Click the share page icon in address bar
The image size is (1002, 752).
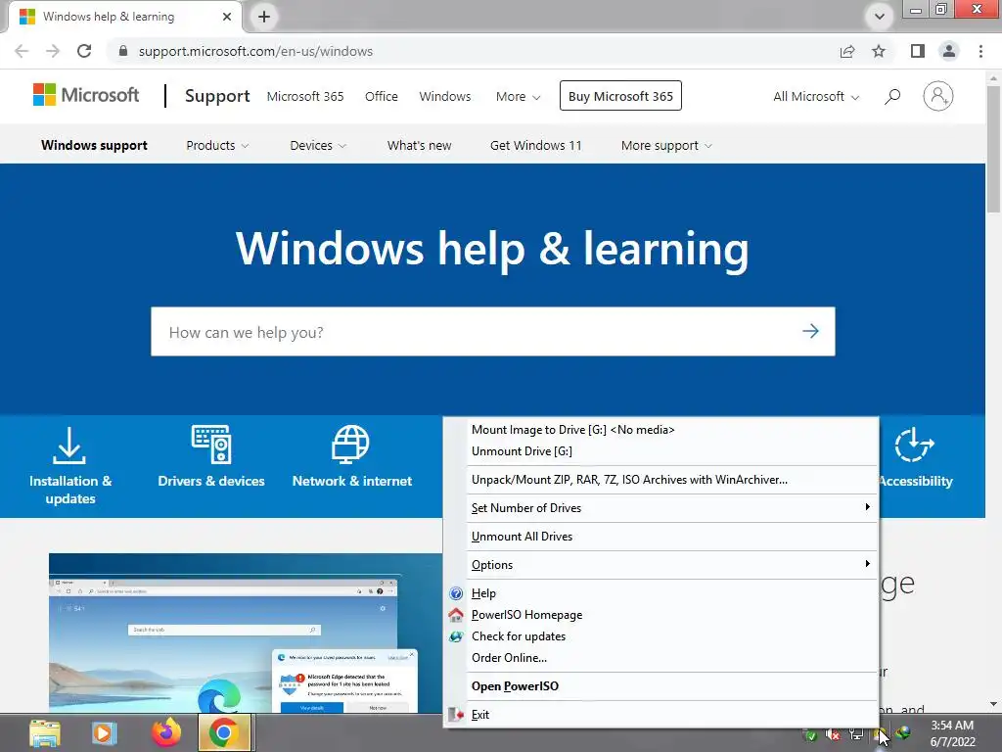tap(847, 51)
